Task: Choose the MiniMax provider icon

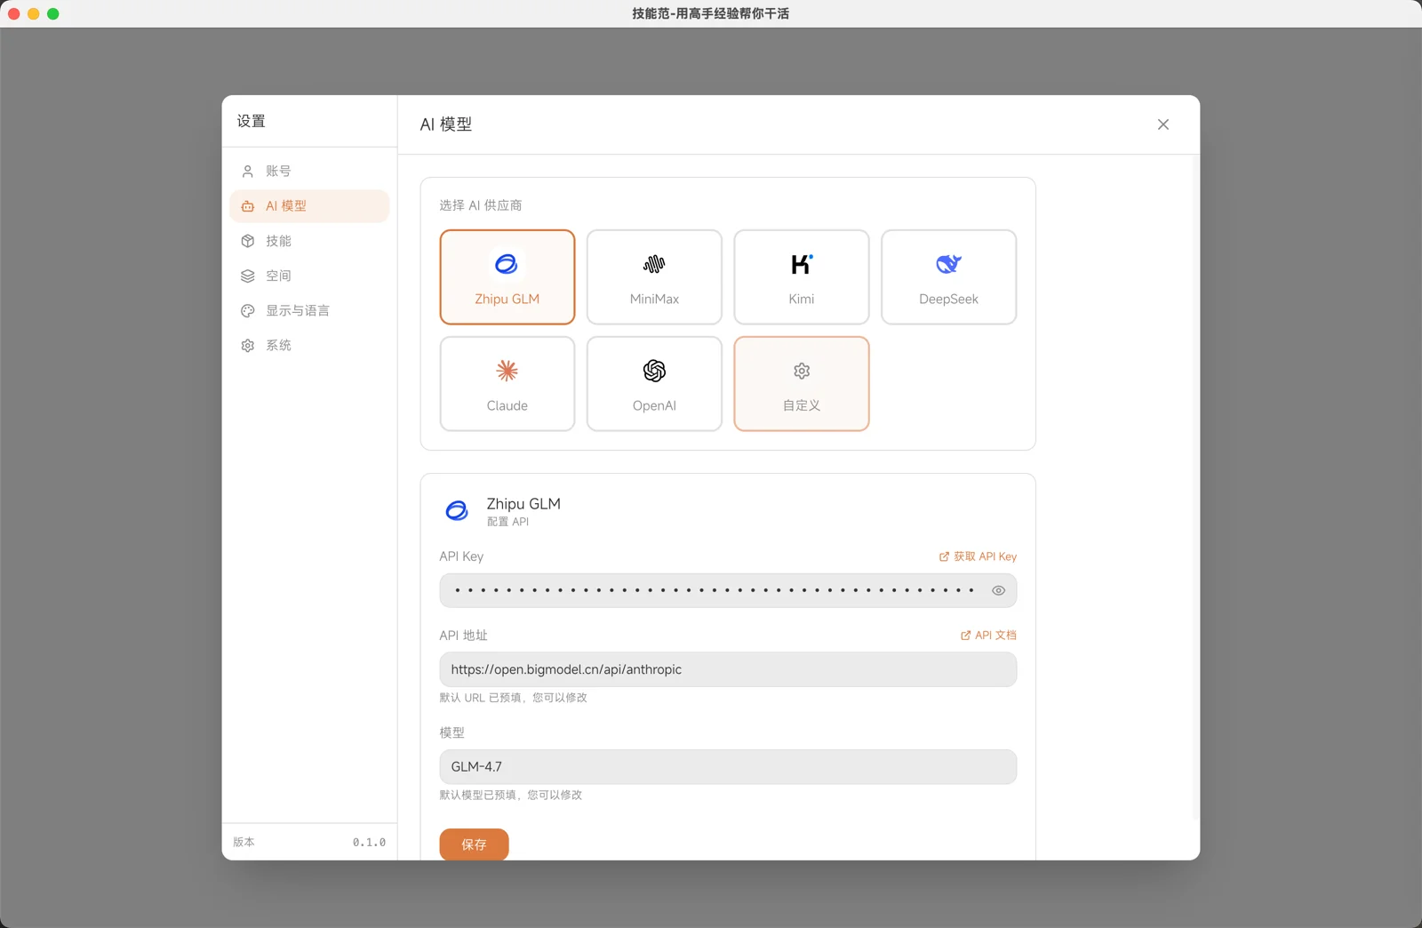Action: point(654,265)
